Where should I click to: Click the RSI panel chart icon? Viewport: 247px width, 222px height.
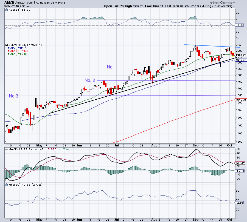7,10
